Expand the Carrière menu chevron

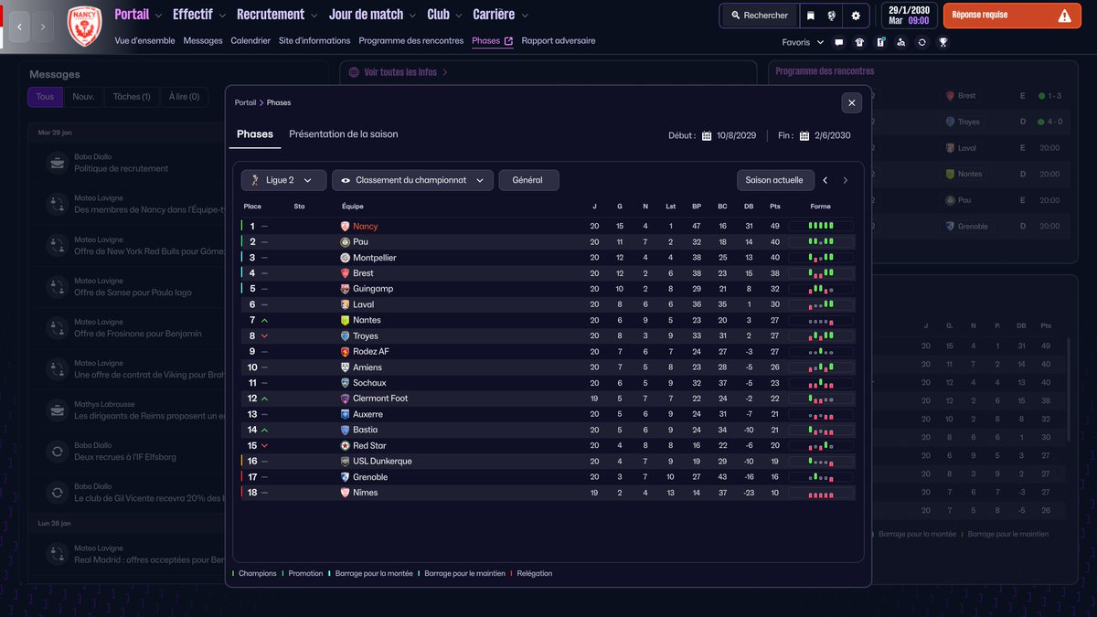point(526,16)
